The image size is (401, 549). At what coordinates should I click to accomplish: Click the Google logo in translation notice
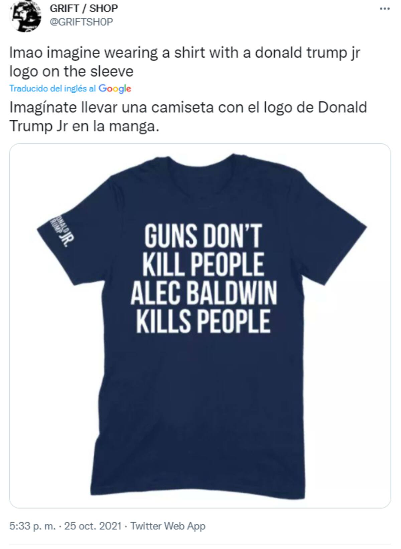[115, 89]
